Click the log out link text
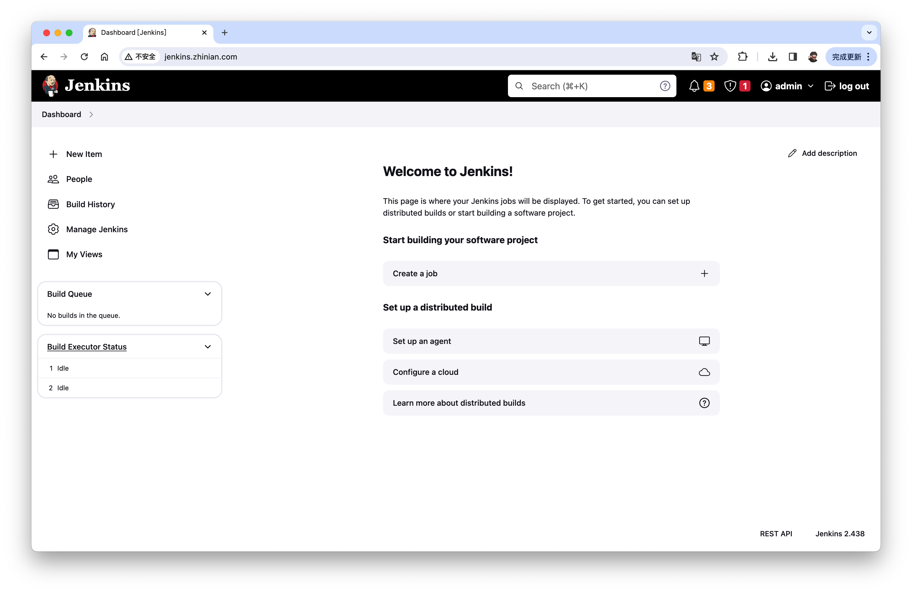Image resolution: width=912 pixels, height=593 pixels. pos(854,86)
